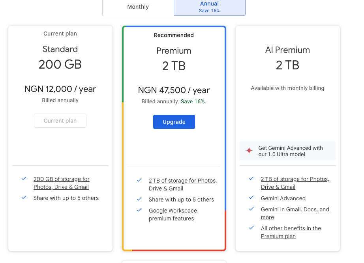Open All other benefits in Premium plan link

point(291,232)
